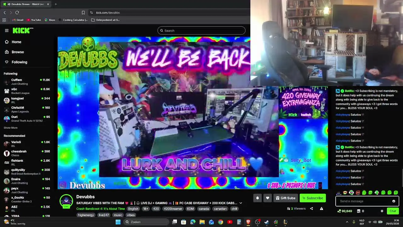Open File Explorer from the taskbar
Screen dimensions: 403x227
[202, 222]
